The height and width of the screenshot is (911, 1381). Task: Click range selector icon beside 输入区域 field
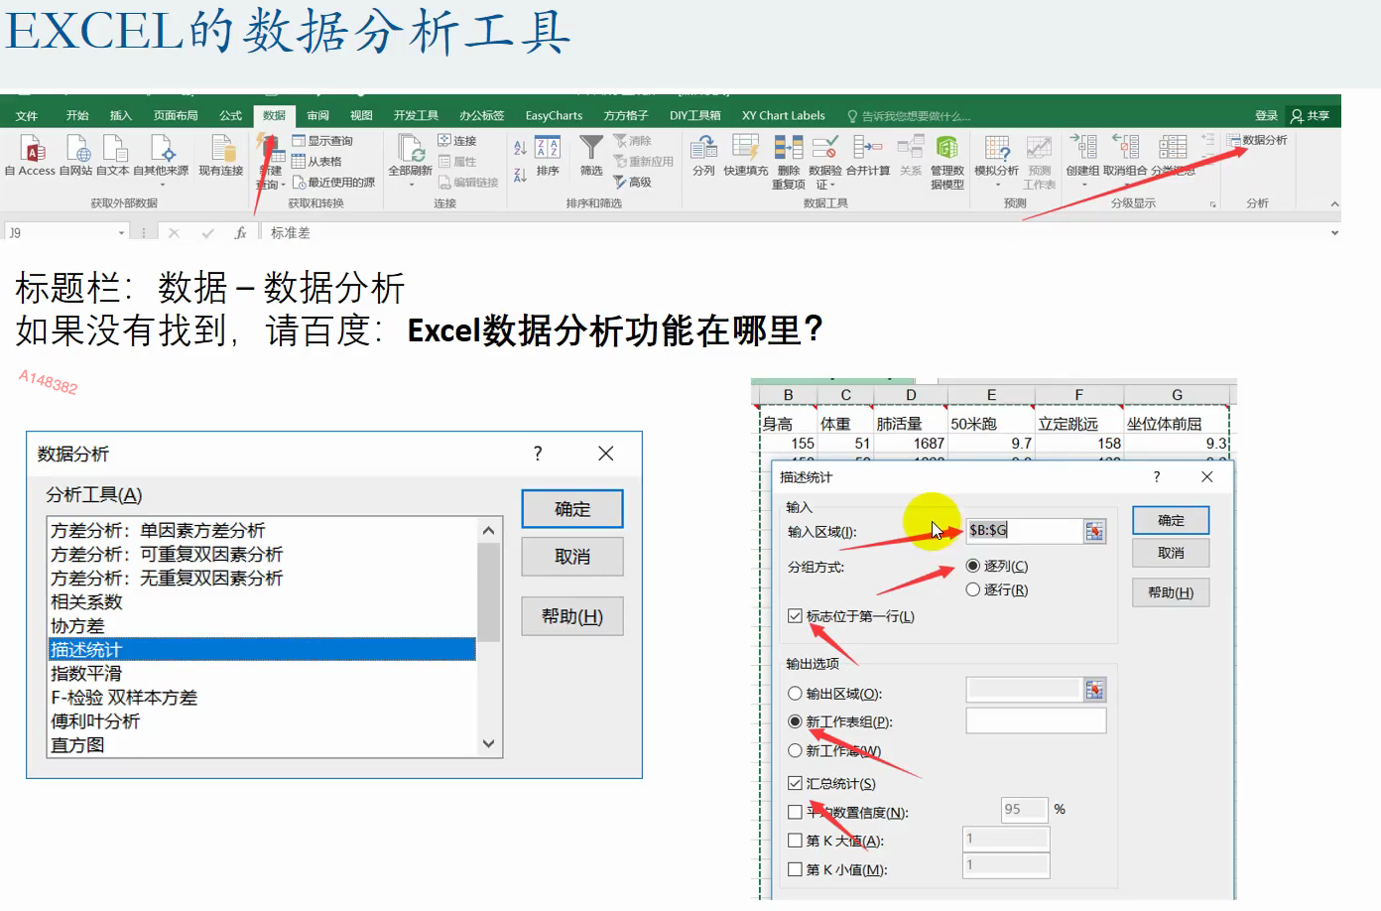click(1094, 531)
